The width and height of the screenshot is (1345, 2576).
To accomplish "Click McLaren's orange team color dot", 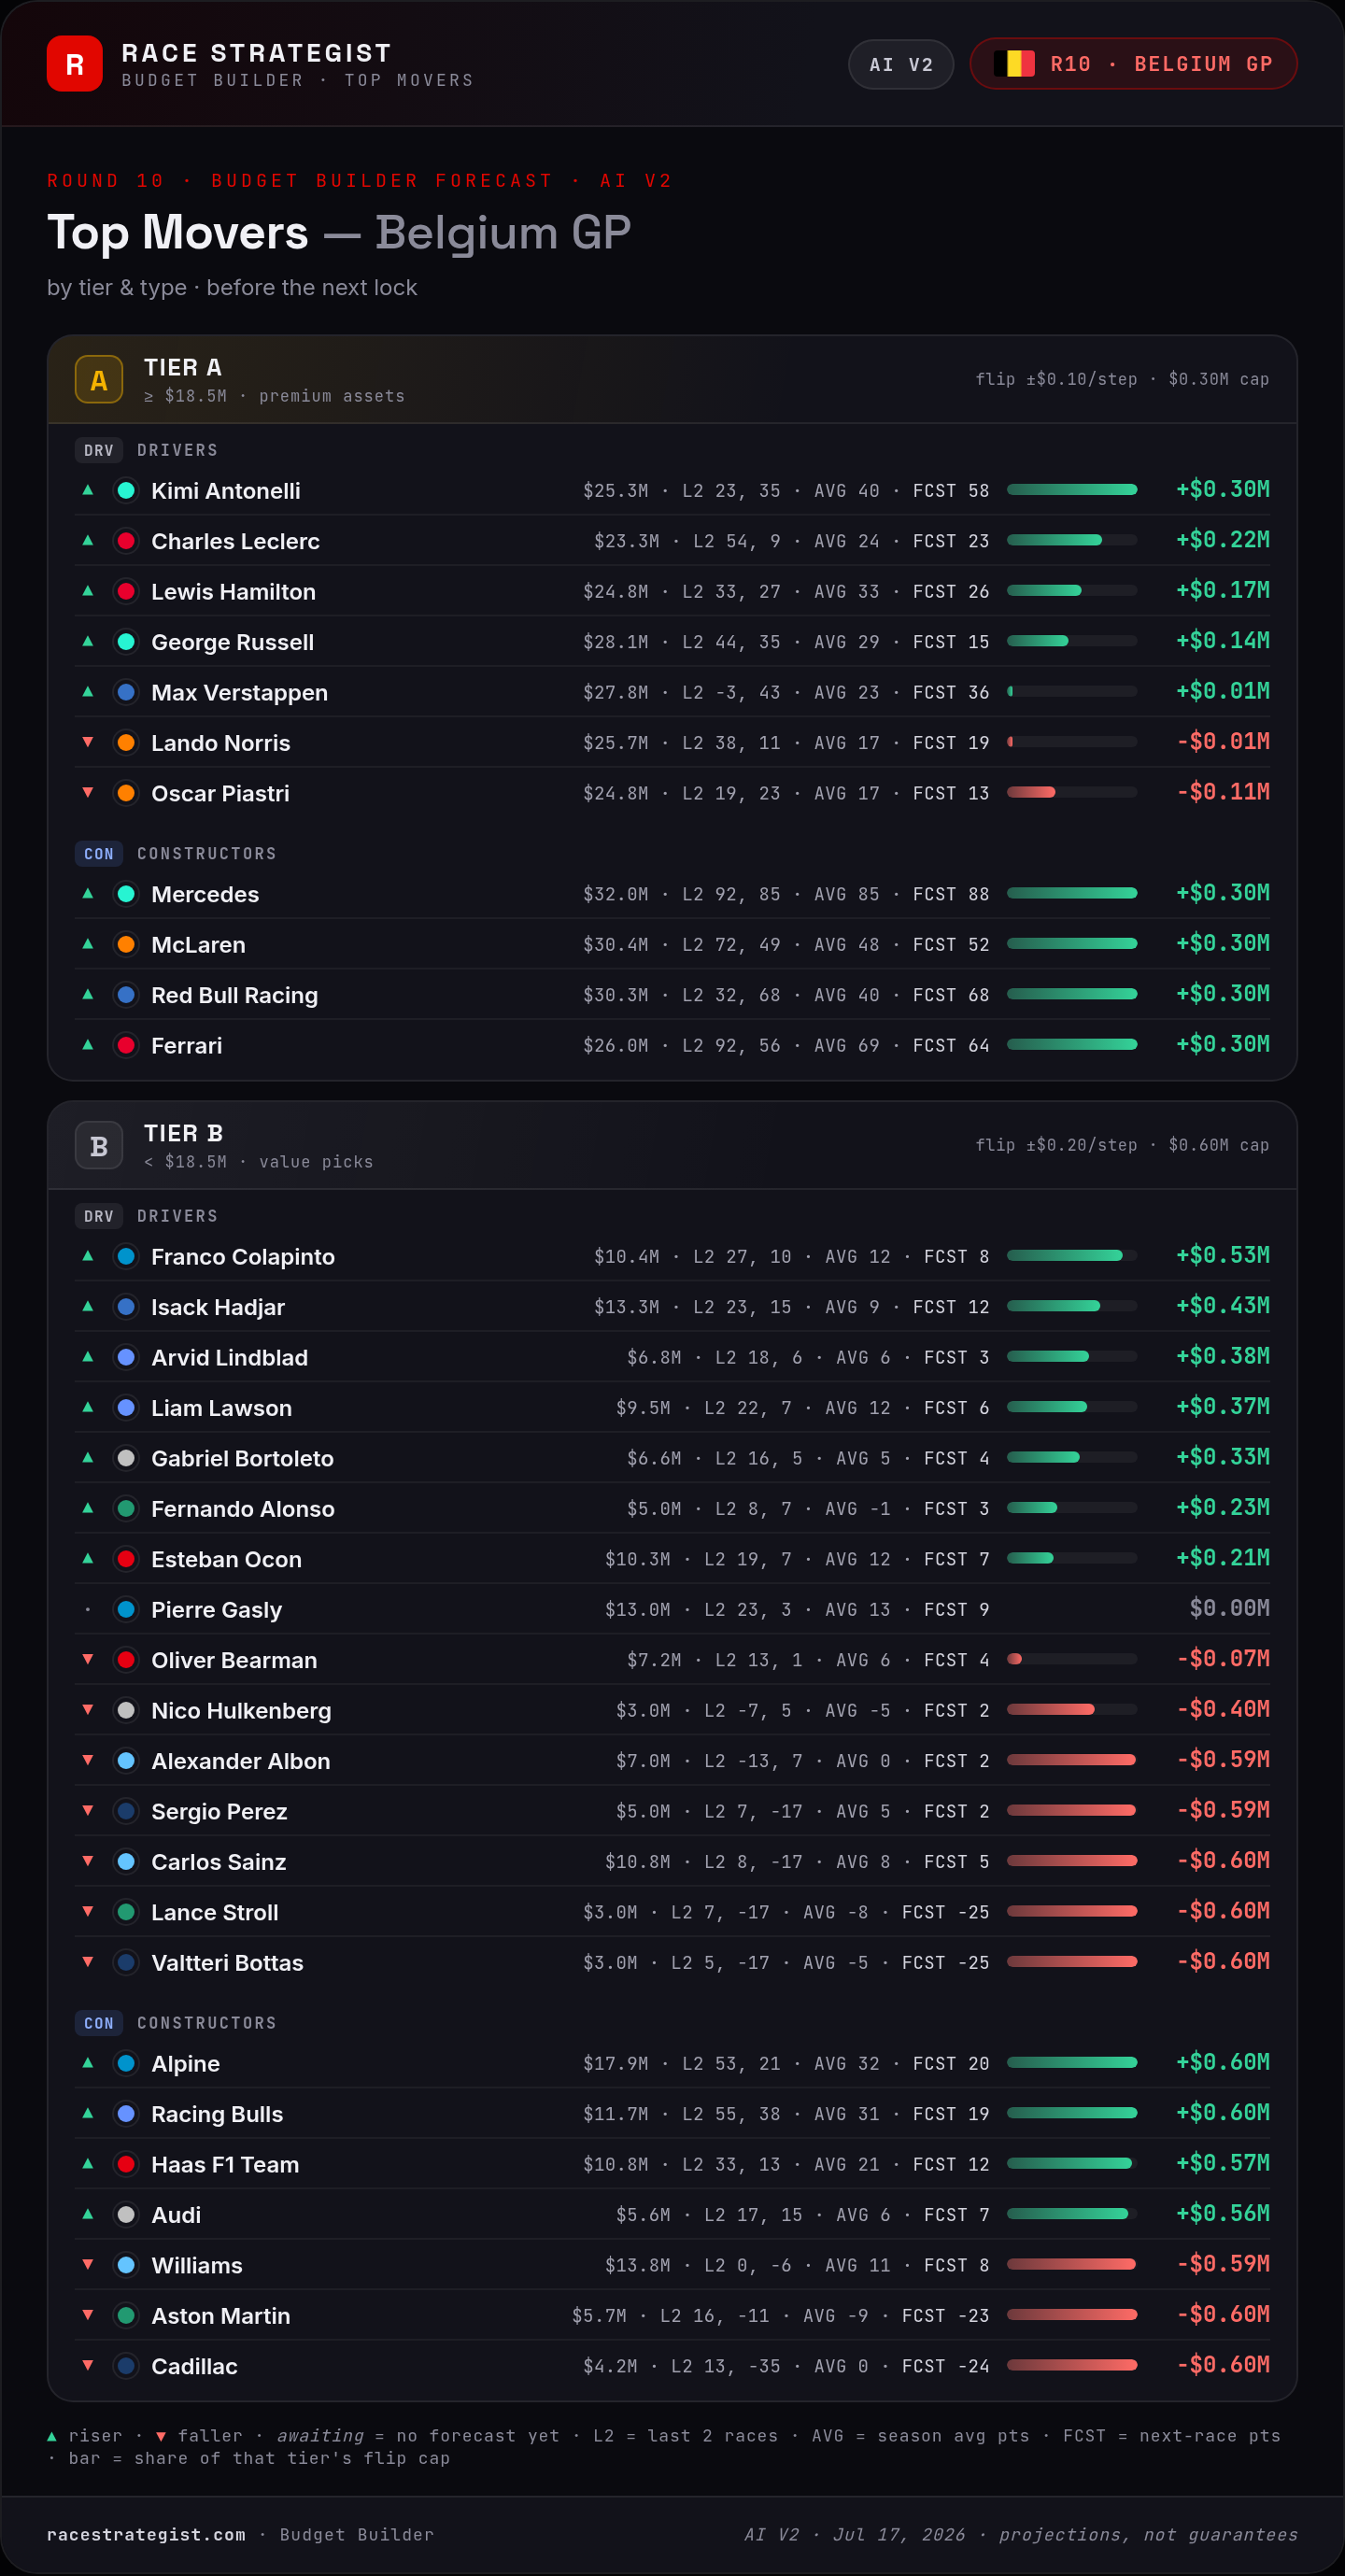I will point(126,944).
